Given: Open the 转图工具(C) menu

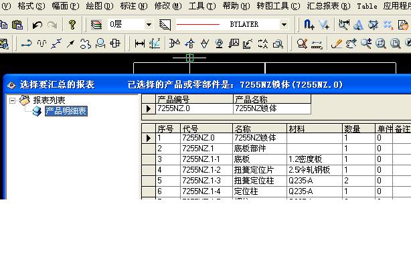Looking at the screenshot, I should click(278, 6).
